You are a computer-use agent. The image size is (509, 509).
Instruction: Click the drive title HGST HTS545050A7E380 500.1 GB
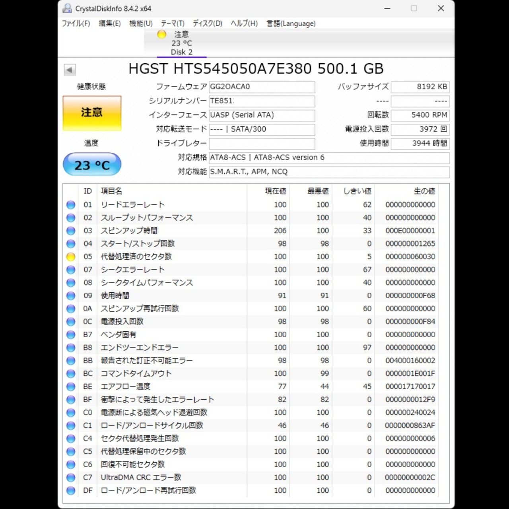point(256,69)
